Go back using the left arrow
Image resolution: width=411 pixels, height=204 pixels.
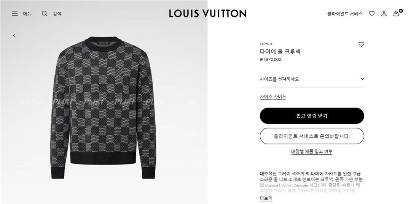click(x=14, y=36)
